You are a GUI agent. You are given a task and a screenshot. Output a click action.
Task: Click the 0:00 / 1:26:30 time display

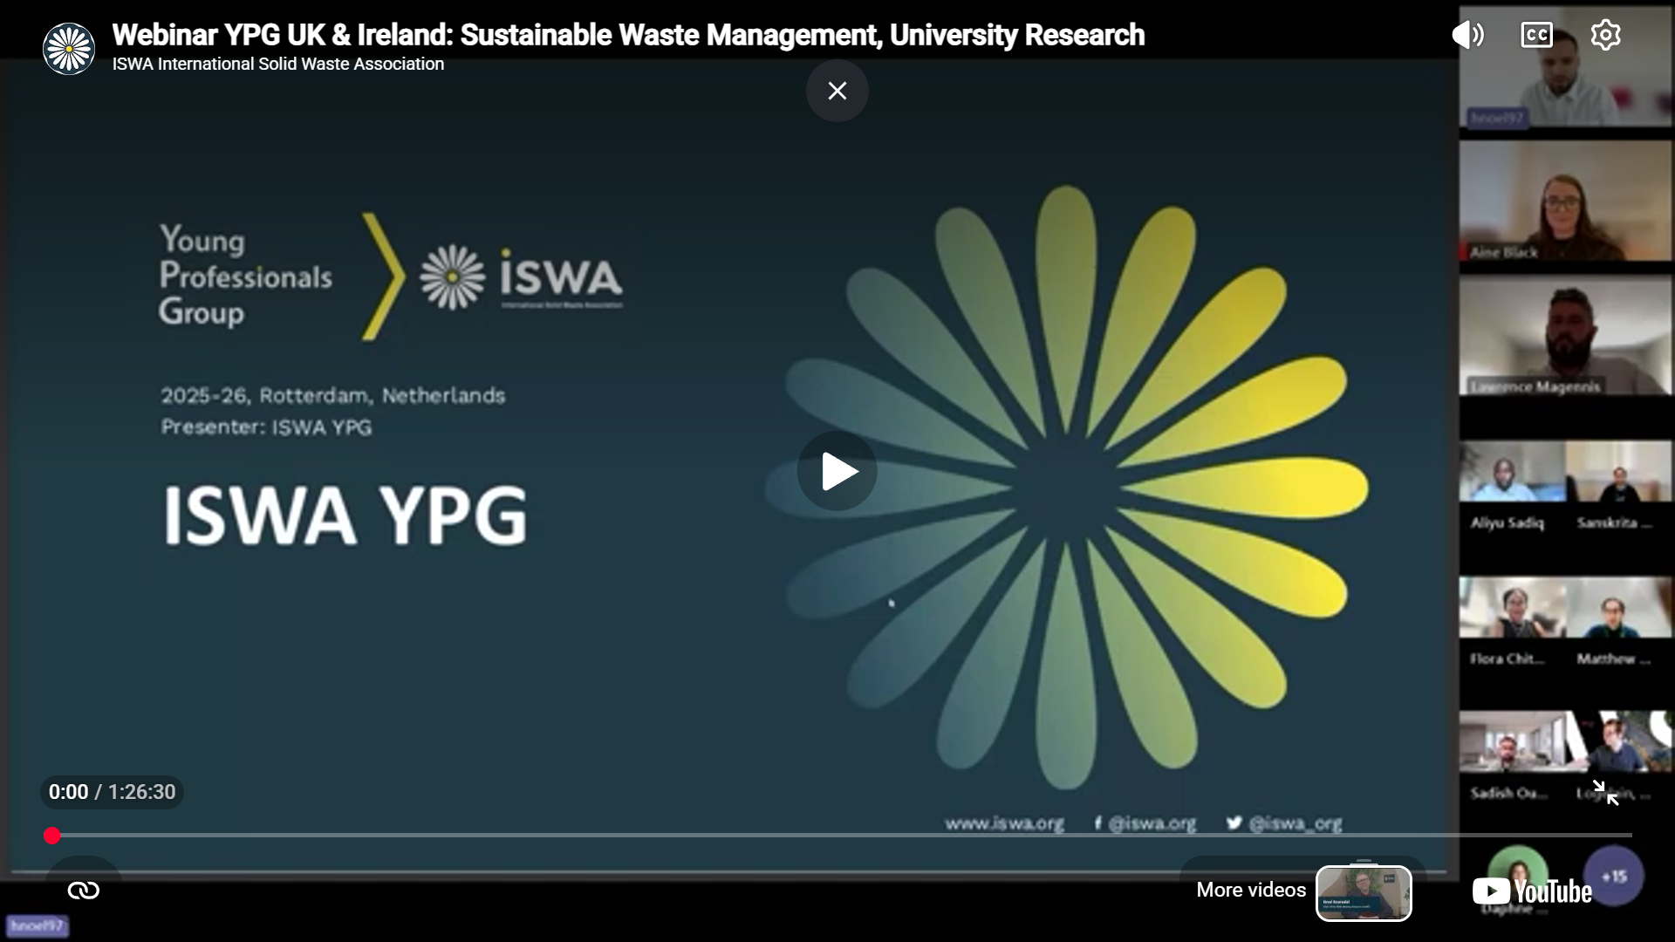click(x=112, y=792)
